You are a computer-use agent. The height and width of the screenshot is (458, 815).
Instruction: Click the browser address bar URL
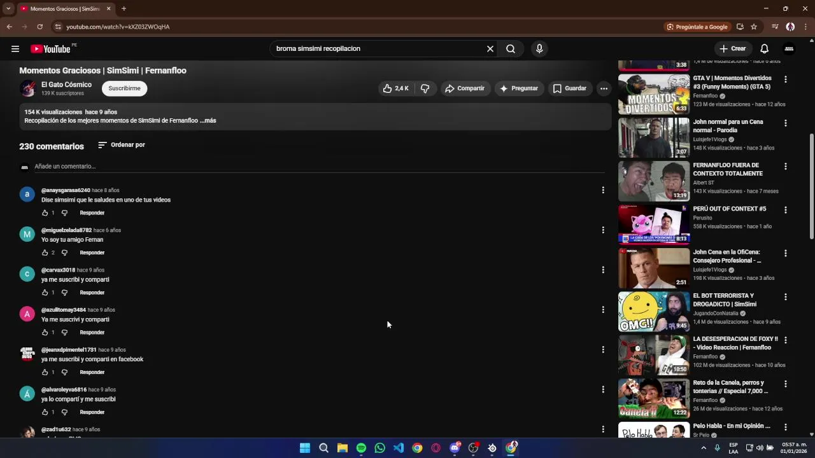pyautogui.click(x=118, y=27)
